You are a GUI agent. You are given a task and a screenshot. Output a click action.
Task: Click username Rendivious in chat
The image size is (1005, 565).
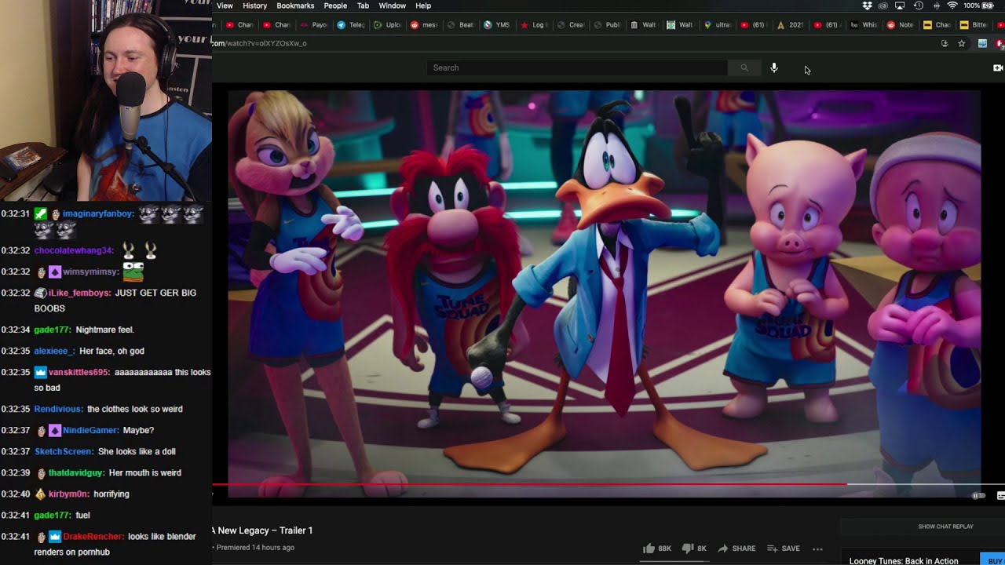click(x=58, y=409)
